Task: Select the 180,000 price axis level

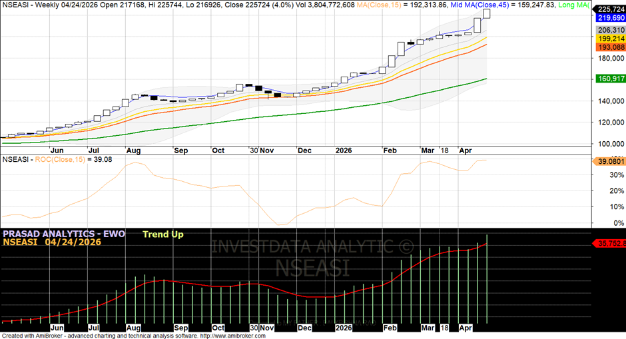Action: coord(609,59)
